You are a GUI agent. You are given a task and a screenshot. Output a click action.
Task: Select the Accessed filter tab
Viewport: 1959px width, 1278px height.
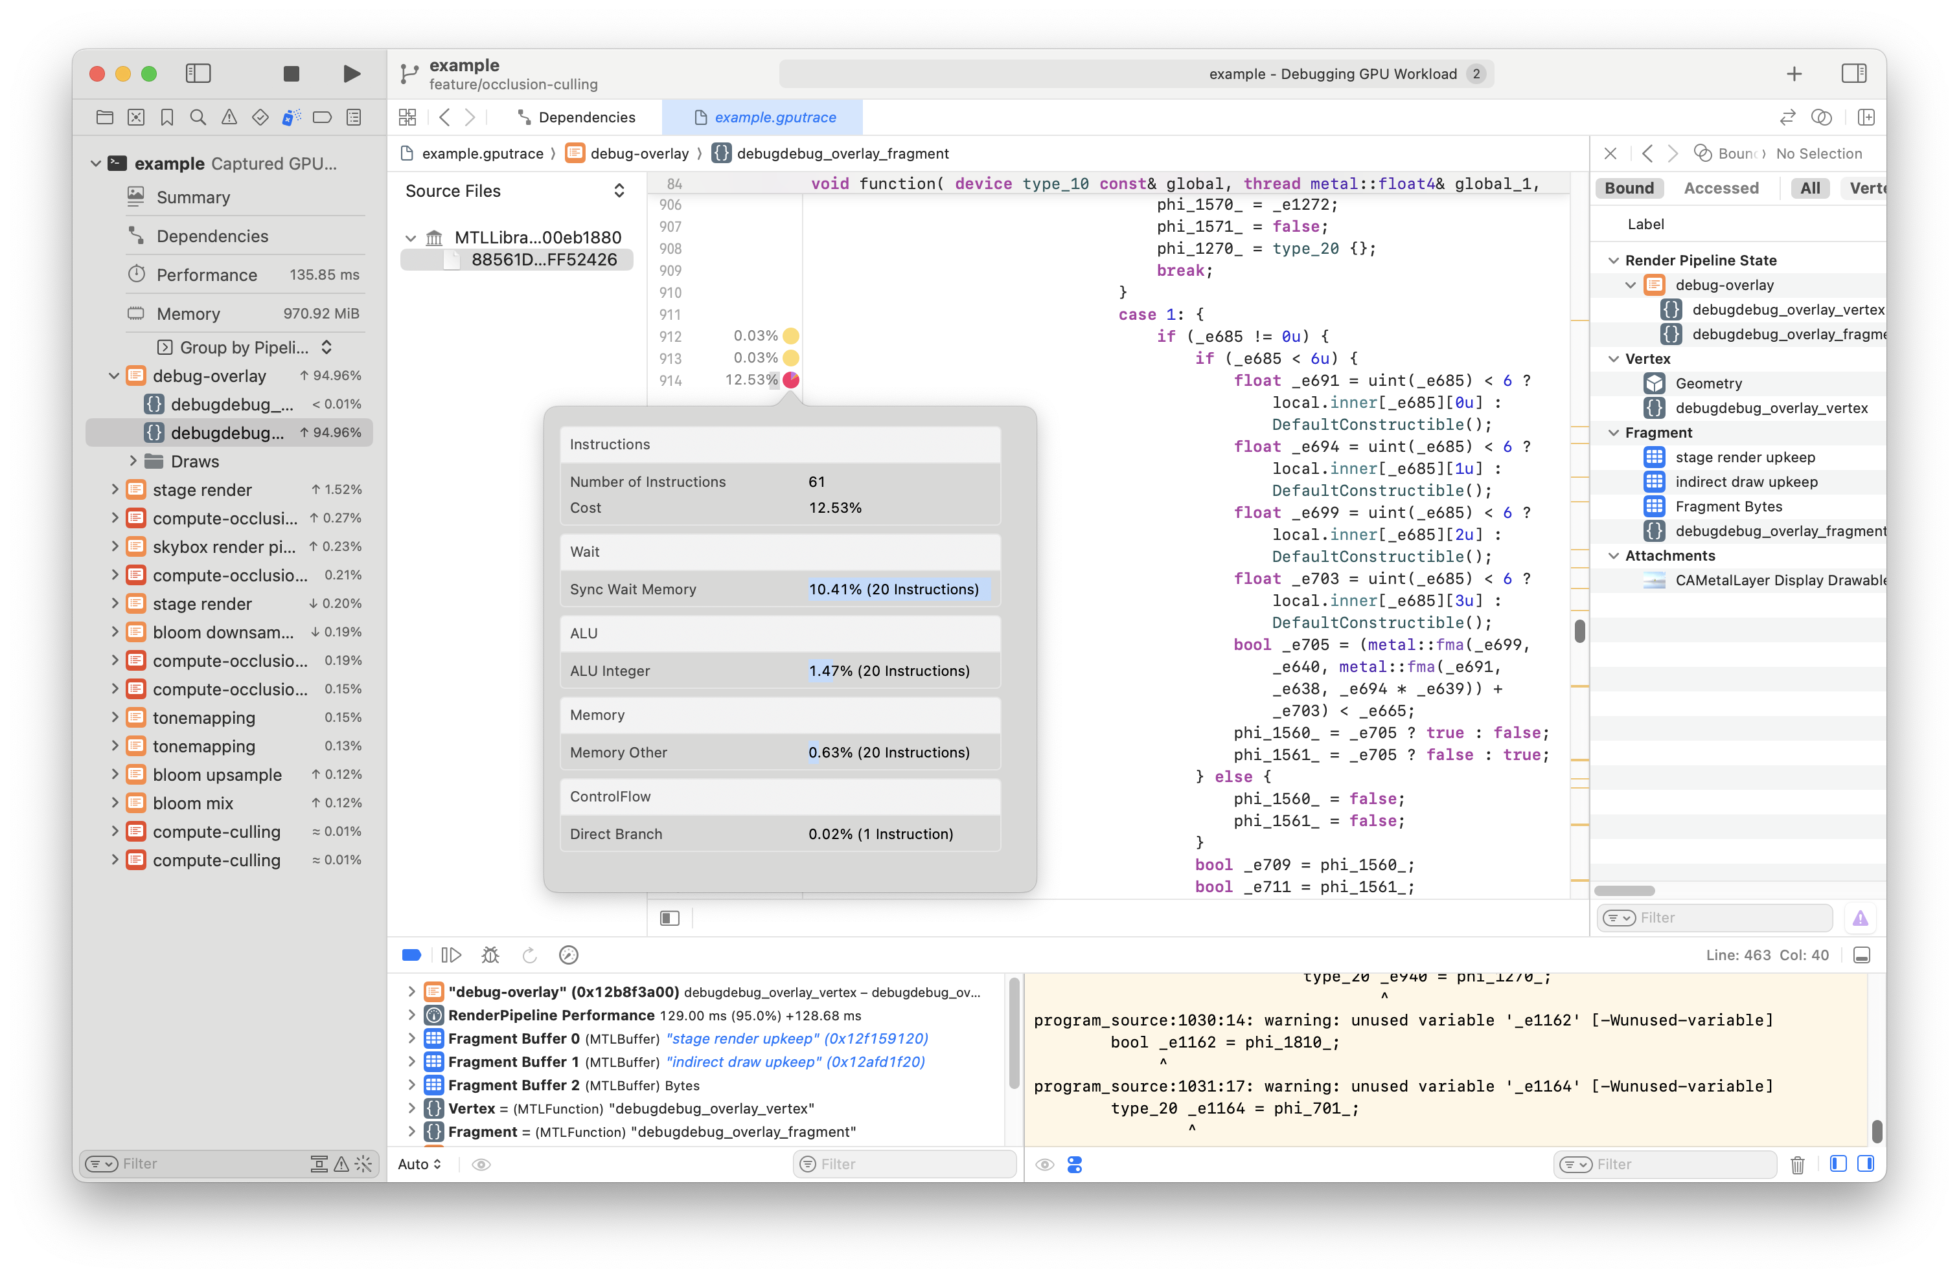coord(1721,188)
